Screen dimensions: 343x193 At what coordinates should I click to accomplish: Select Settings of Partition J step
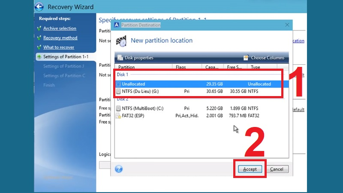click(x=63, y=66)
